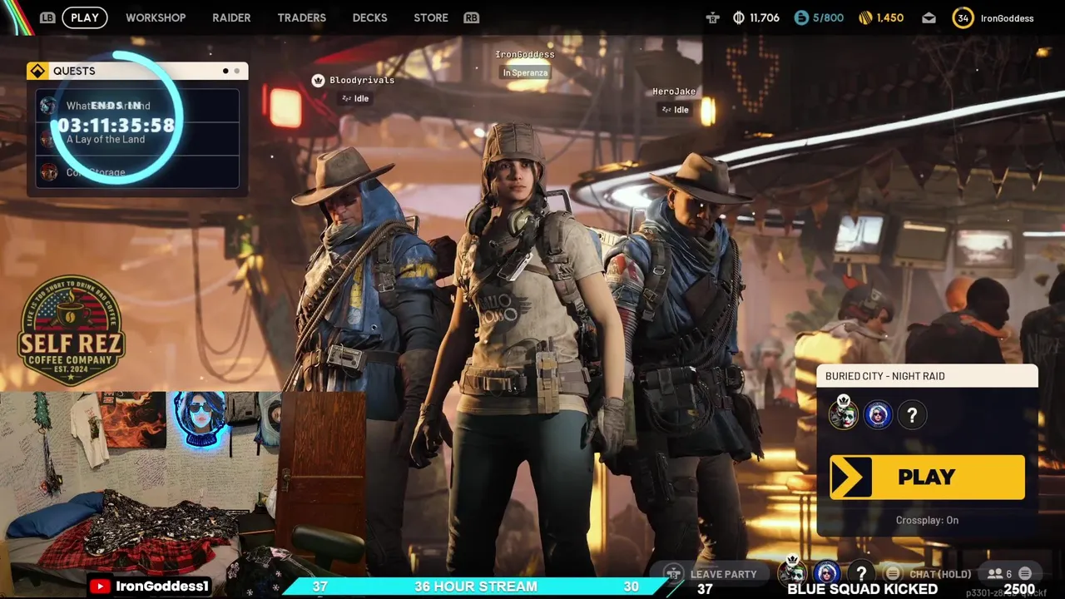Go to the TRADERS tab
1065x599 pixels.
(x=301, y=17)
